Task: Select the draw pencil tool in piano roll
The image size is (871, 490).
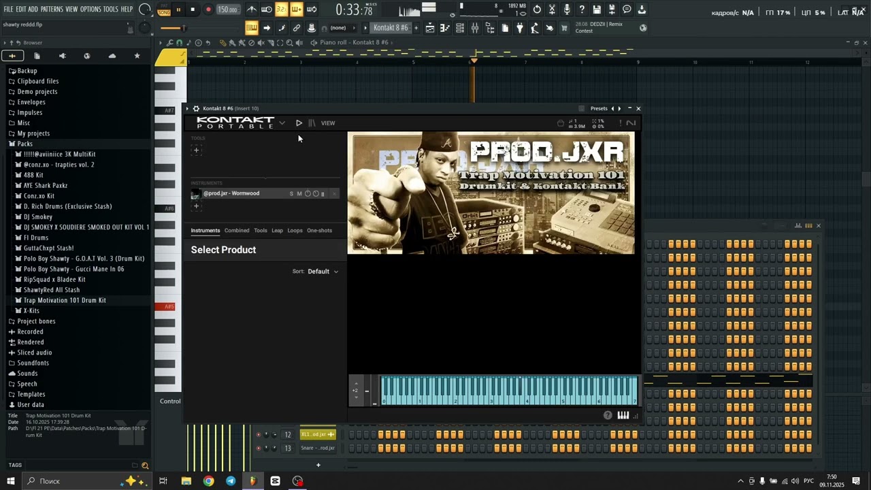Action: pyautogui.click(x=223, y=43)
